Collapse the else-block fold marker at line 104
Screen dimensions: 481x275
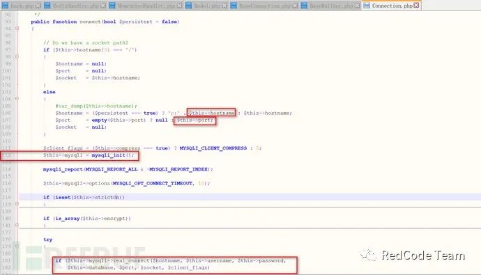pyautogui.click(x=17, y=99)
